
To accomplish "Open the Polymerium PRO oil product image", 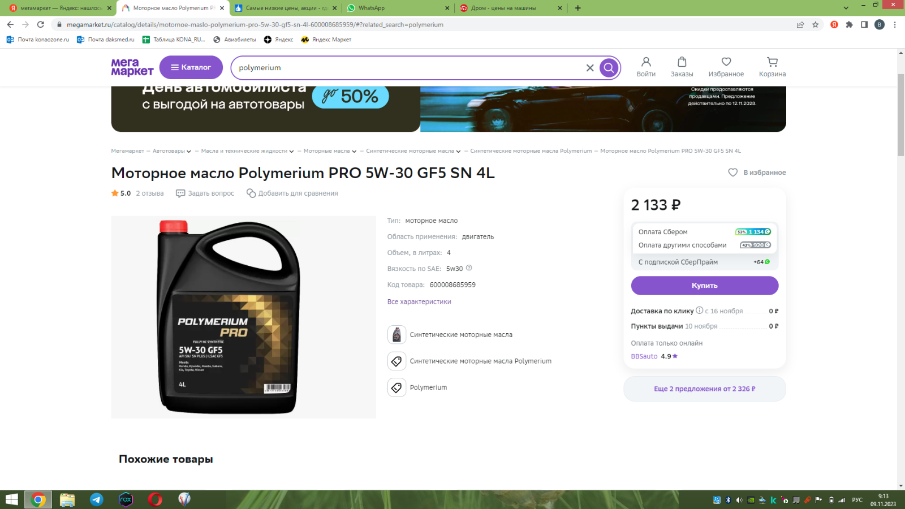I will tap(243, 317).
